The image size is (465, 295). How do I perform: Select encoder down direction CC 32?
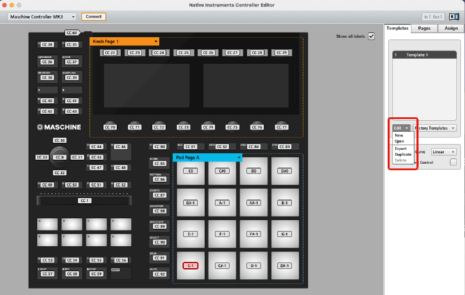[60, 172]
